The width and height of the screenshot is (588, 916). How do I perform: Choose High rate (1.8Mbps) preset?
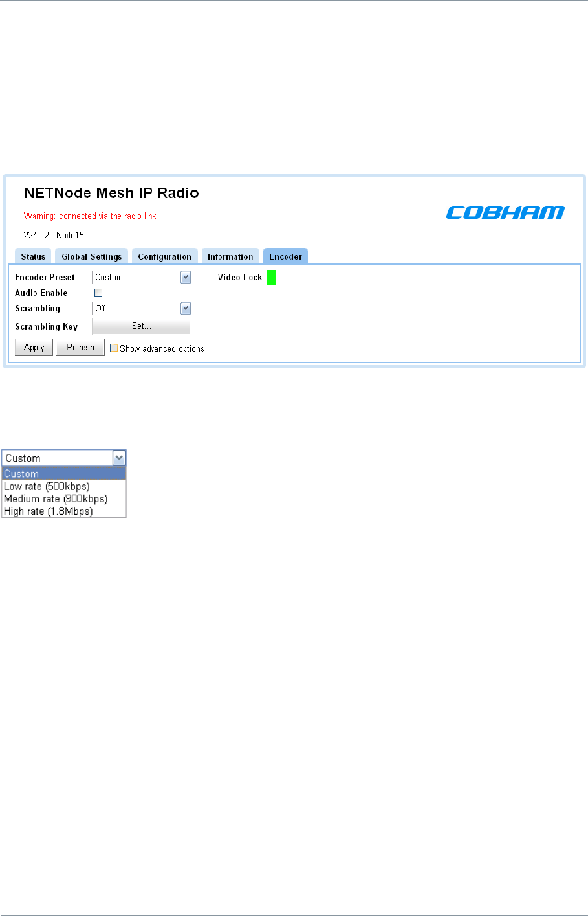coord(64,511)
